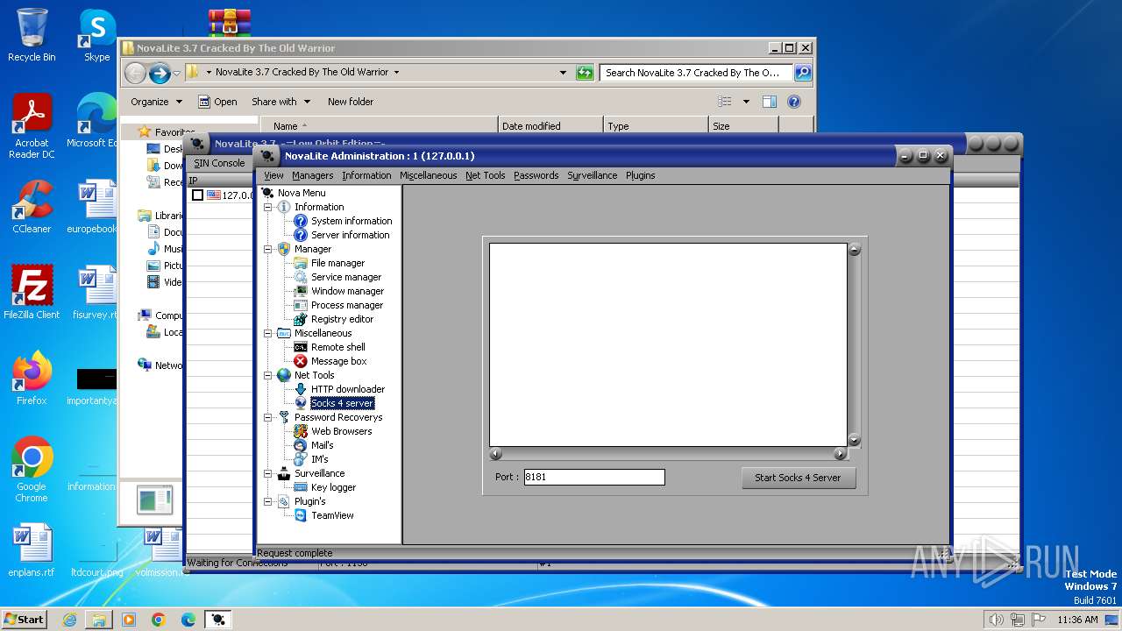The width and height of the screenshot is (1122, 631).
Task: Click log vertical scrollbar down arrow
Action: pos(854,440)
